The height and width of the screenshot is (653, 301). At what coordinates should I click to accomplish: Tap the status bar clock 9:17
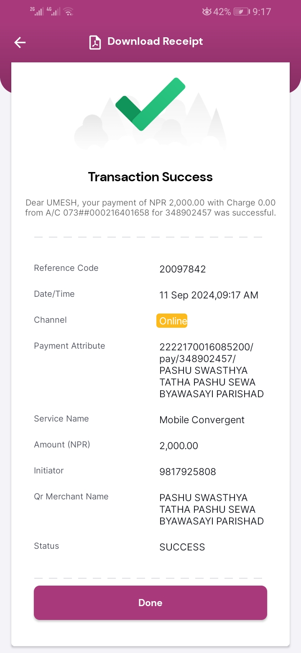(x=262, y=12)
